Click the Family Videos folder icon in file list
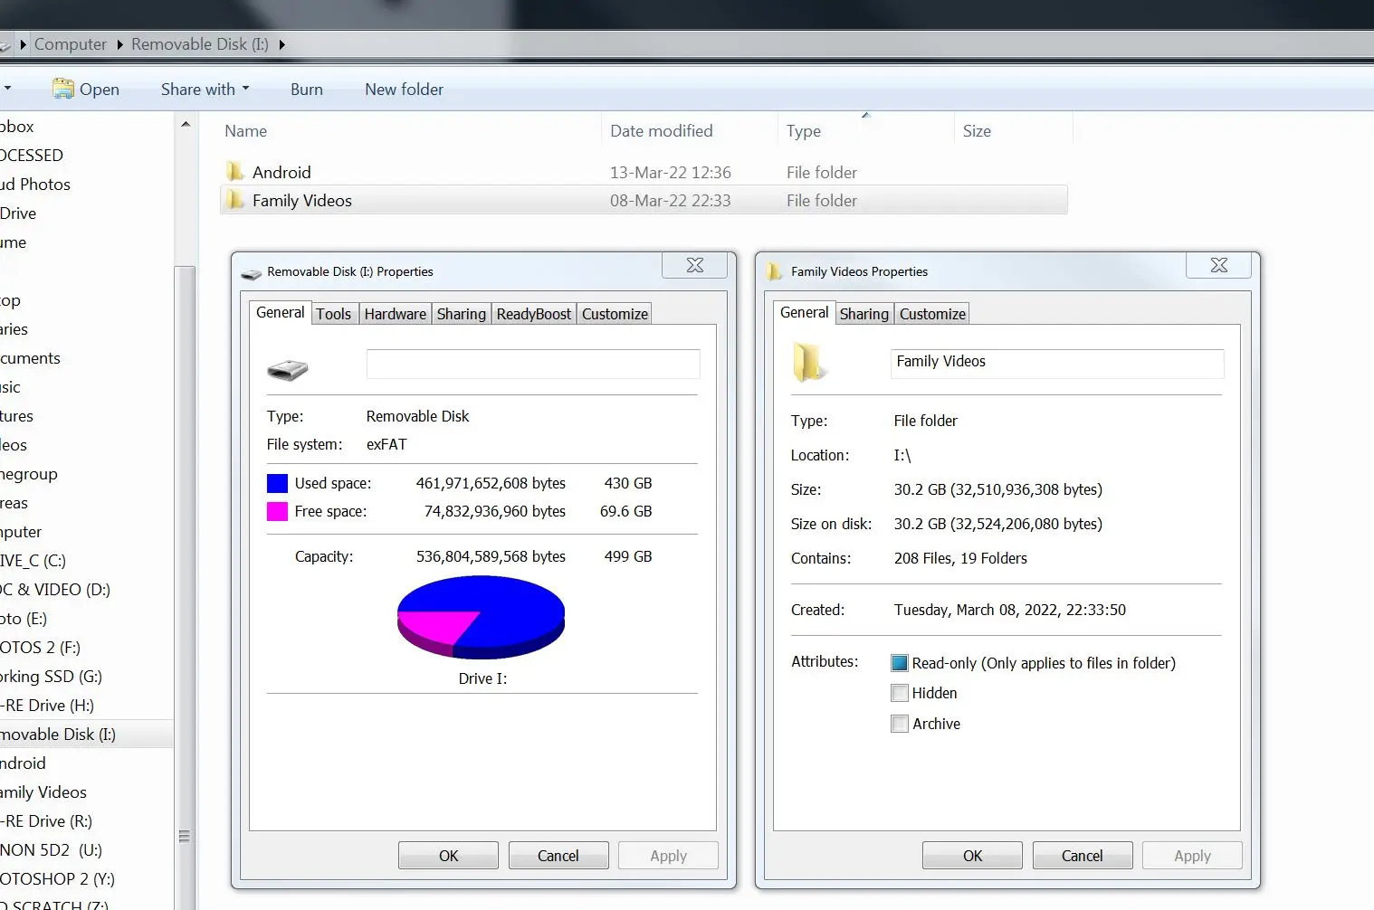This screenshot has height=910, width=1374. click(x=235, y=200)
